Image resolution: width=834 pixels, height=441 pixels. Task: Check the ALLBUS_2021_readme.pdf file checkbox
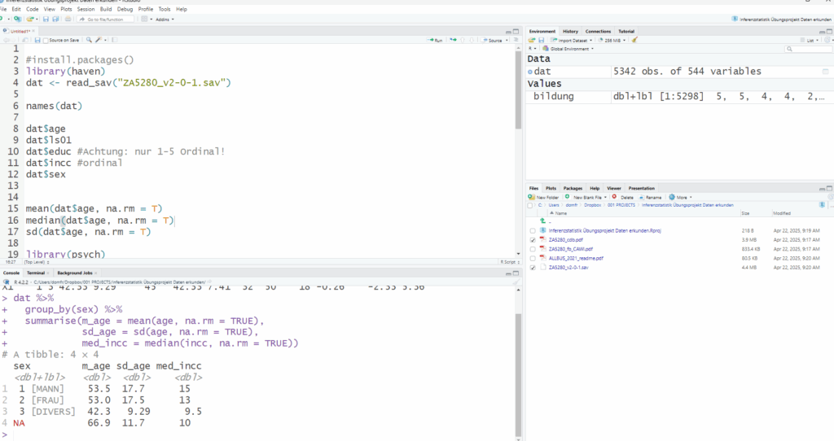[x=533, y=258]
